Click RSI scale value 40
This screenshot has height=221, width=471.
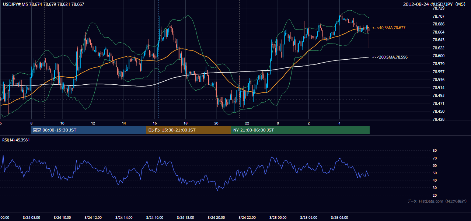(x=435, y=180)
